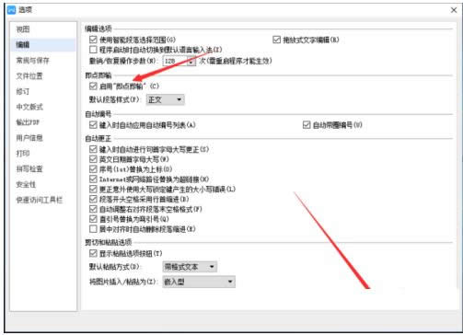Uncheck 启用"即点即输" checkbox
This screenshot has width=463, height=335.
click(x=93, y=86)
